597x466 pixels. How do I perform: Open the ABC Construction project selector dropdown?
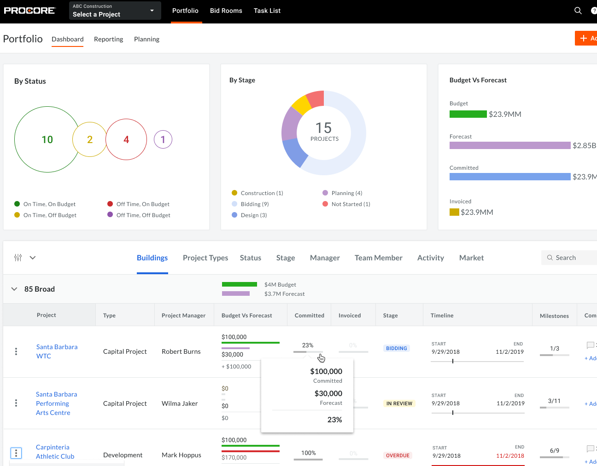[x=115, y=11]
